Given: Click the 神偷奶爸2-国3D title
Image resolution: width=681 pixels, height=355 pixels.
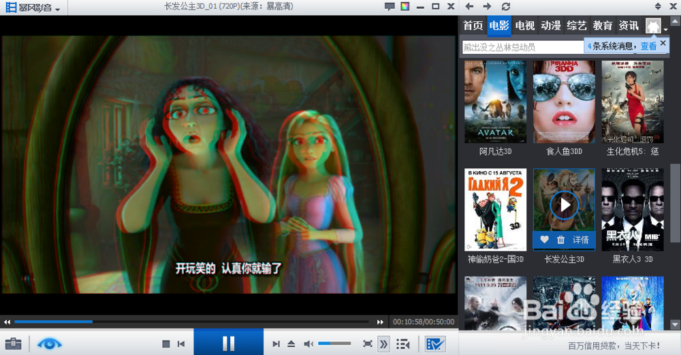Looking at the screenshot, I should click(x=496, y=259).
